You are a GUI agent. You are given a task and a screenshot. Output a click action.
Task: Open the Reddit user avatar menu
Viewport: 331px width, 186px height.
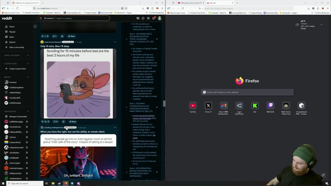[x=160, y=18]
